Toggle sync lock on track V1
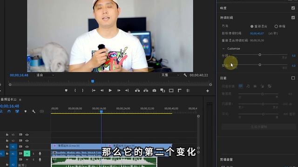 point(20,147)
